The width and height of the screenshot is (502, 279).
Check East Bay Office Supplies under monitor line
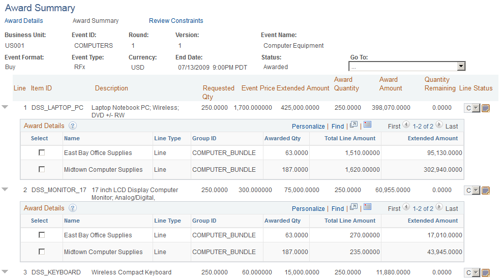(42, 235)
